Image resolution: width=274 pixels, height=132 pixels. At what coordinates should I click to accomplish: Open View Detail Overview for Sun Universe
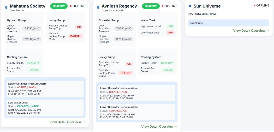click(251, 31)
